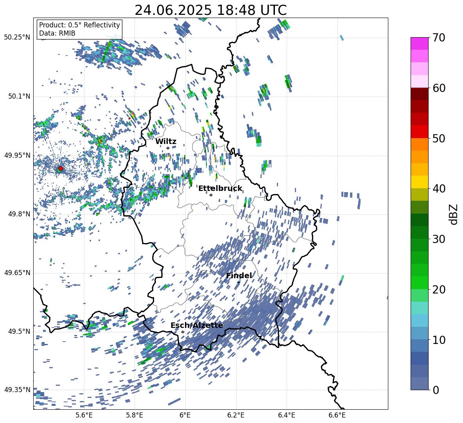Click the 6.6°E longitude label
This screenshot has width=463, height=423.
coord(337,415)
